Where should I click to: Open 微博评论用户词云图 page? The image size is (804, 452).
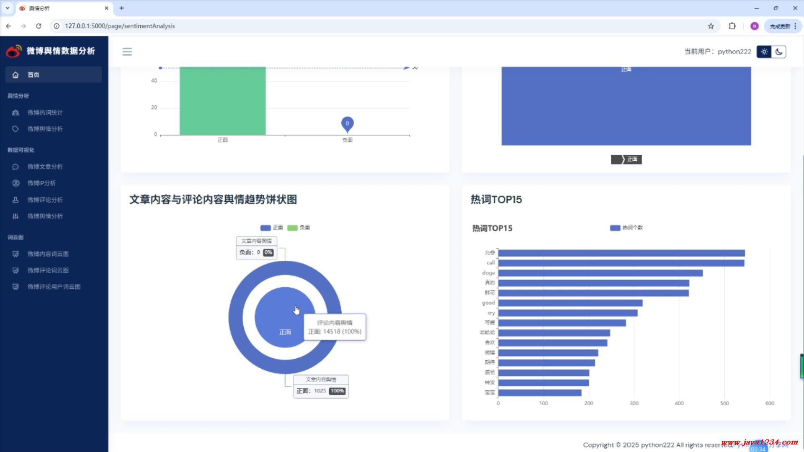click(54, 287)
